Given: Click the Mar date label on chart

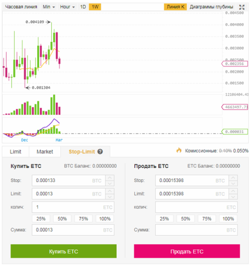Looking at the screenshot, I should (x=59, y=140).
